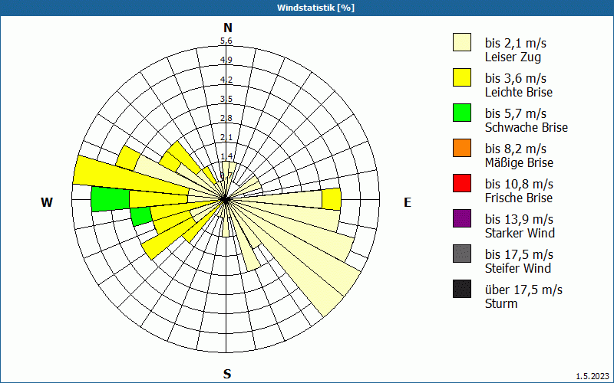Click the light yellow 'bis 2,1 m/s' legend swatch
This screenshot has height=383, width=614.
point(462,42)
